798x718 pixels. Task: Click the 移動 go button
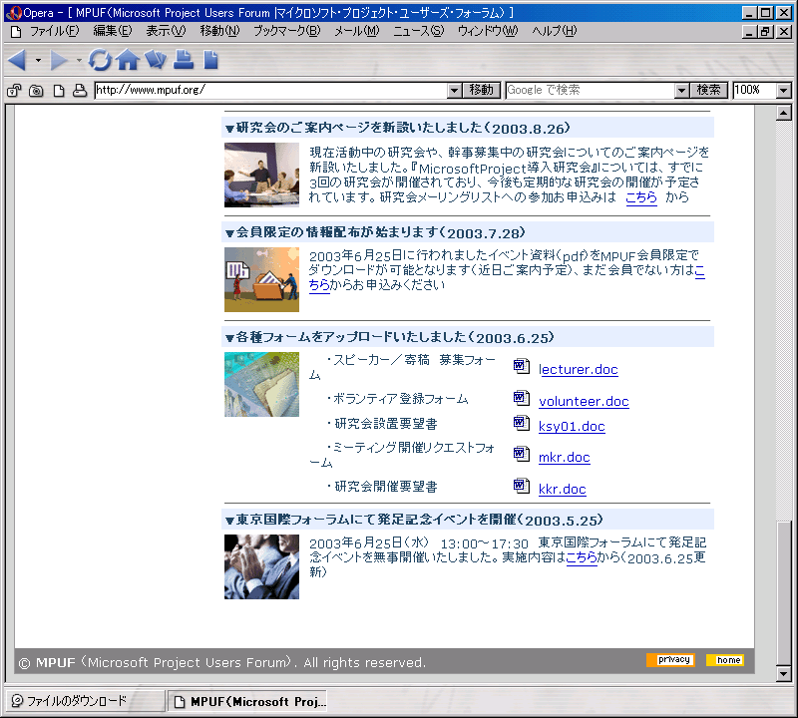coord(482,91)
